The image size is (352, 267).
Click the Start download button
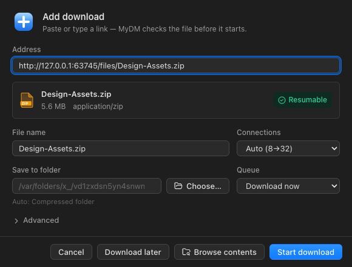click(x=306, y=252)
